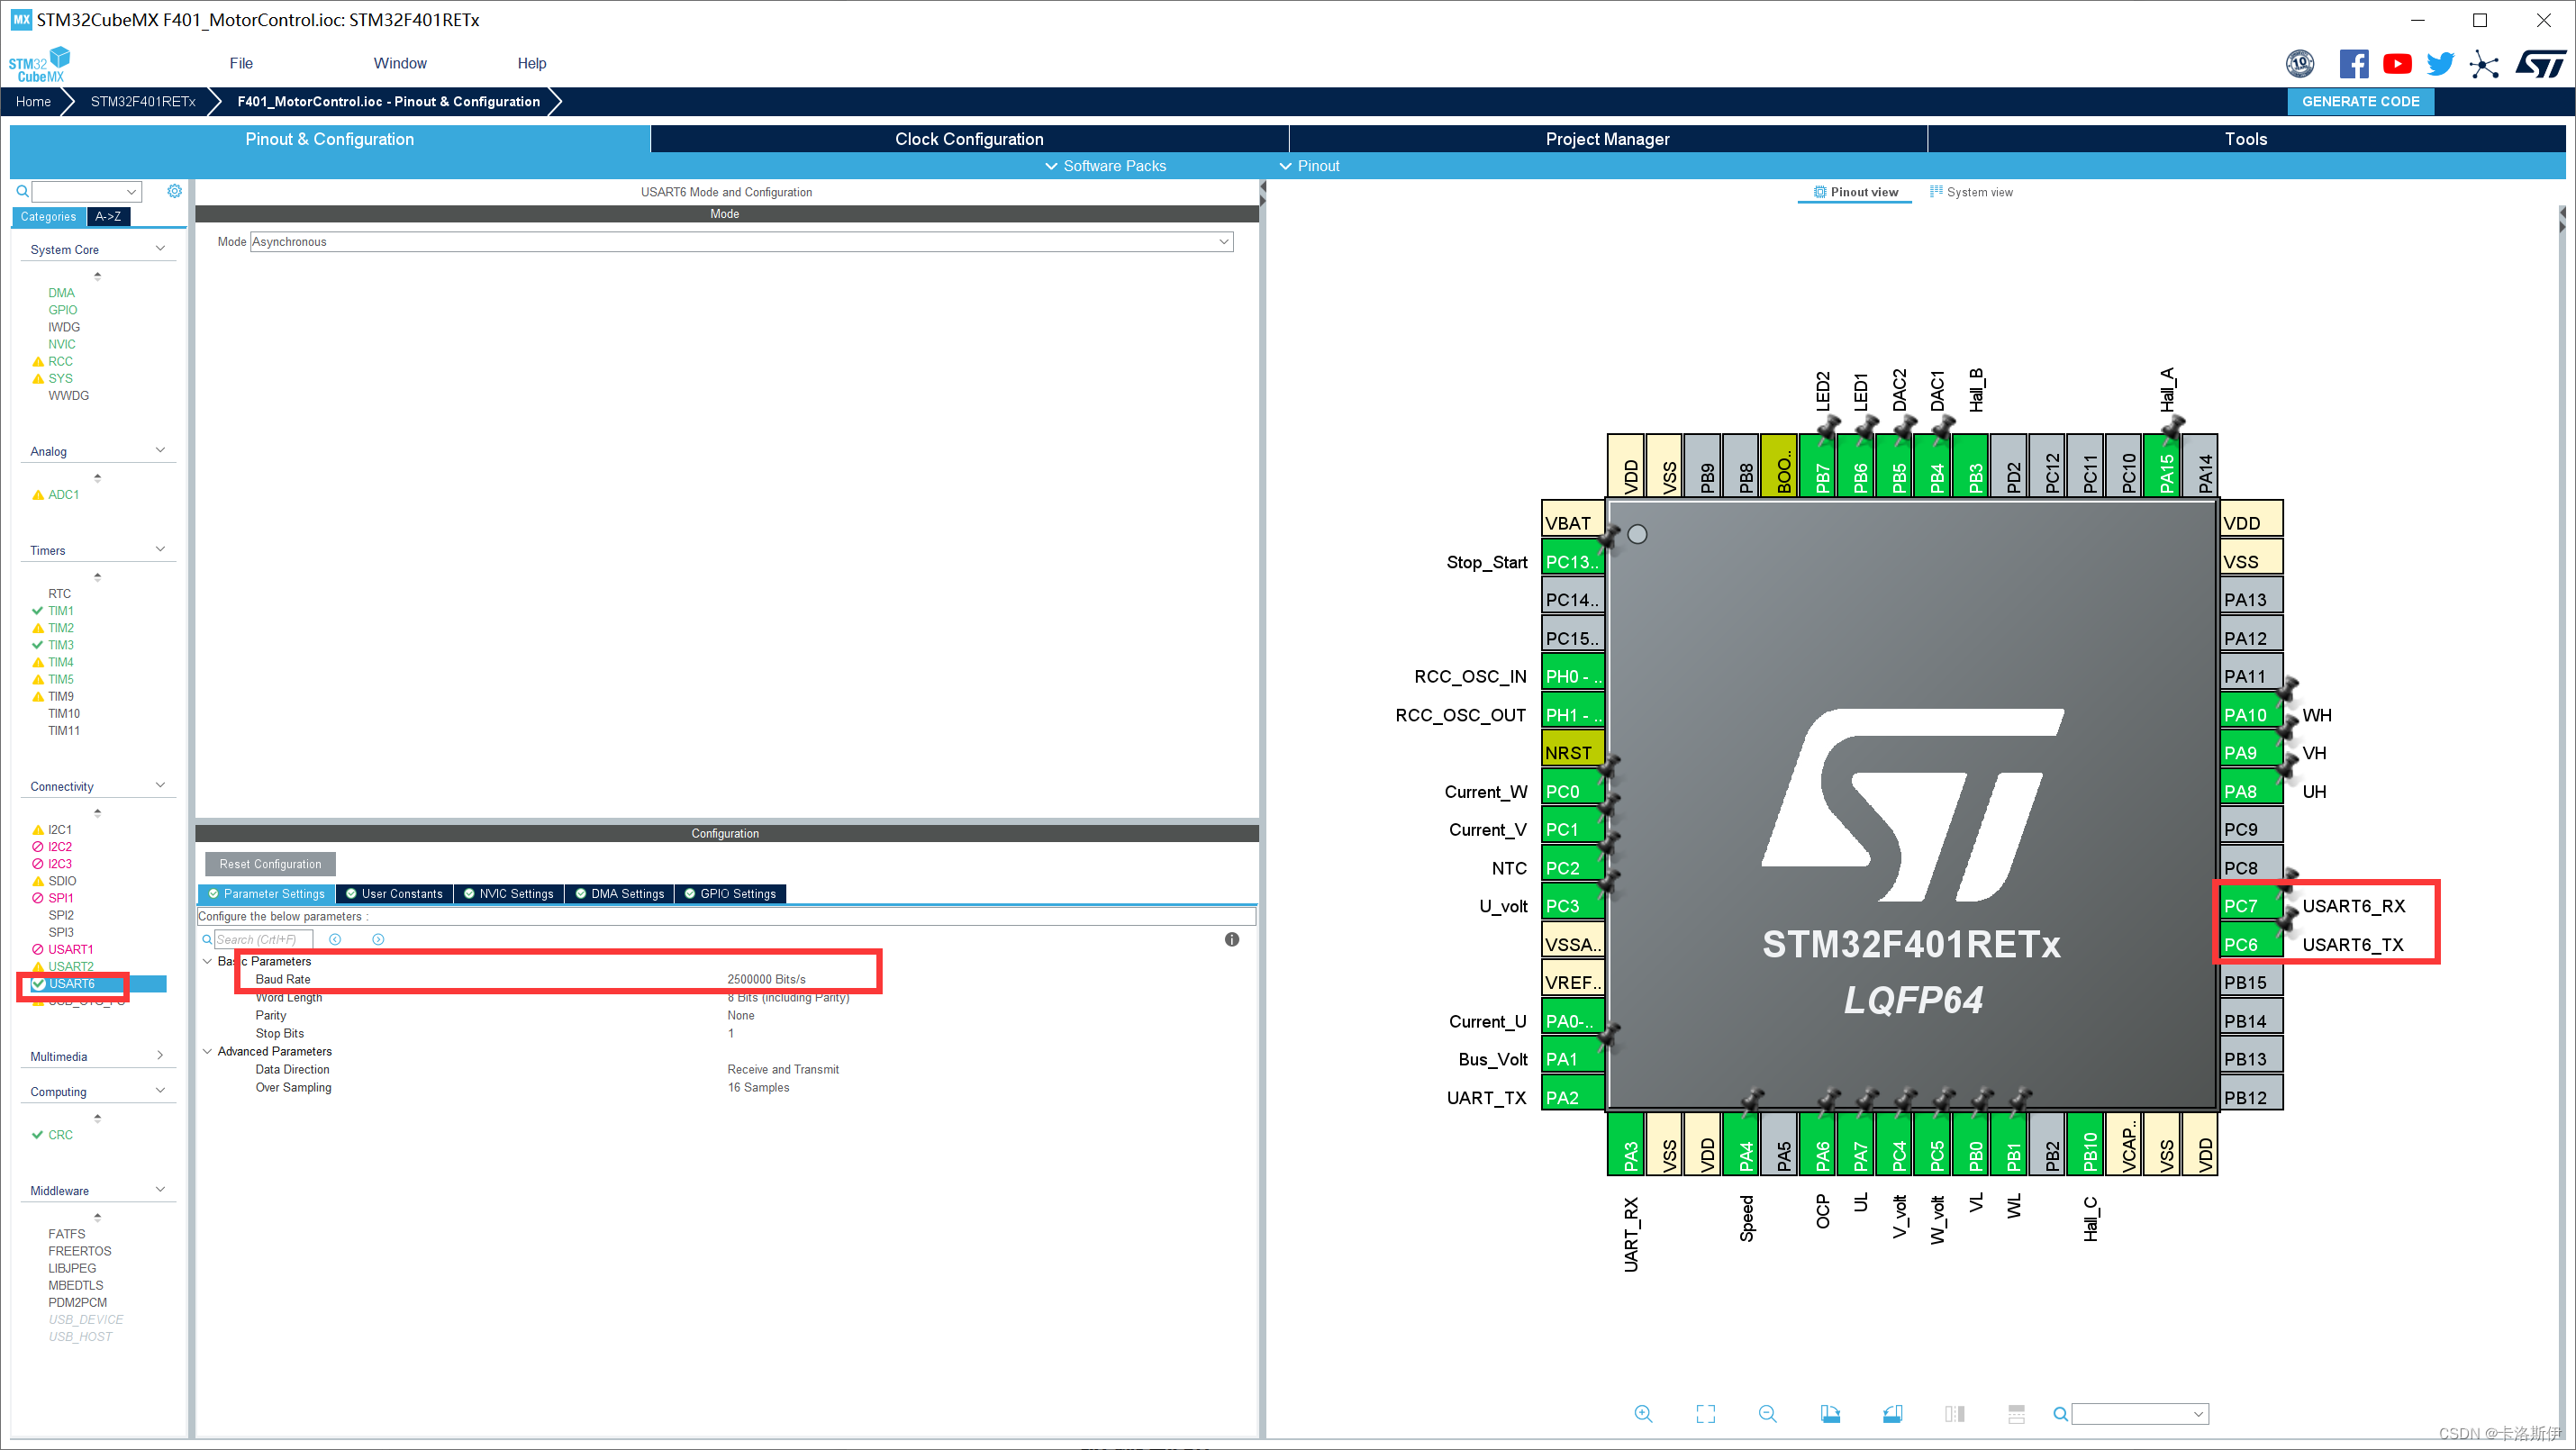2576x1450 pixels.
Task: Rotate the pinout counter-clockwise
Action: (1892, 1413)
